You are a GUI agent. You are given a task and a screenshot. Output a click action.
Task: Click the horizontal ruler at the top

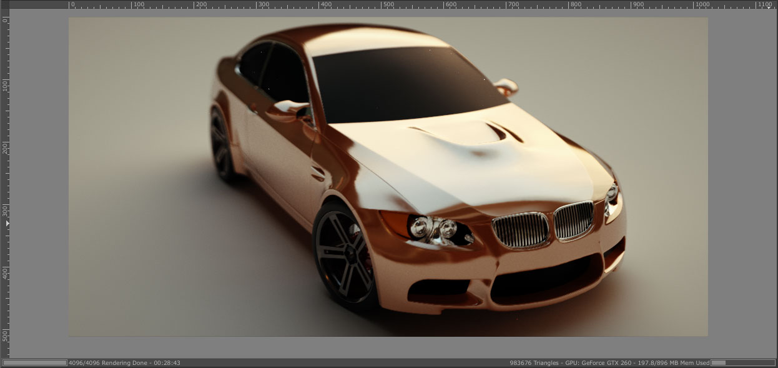pyautogui.click(x=393, y=4)
